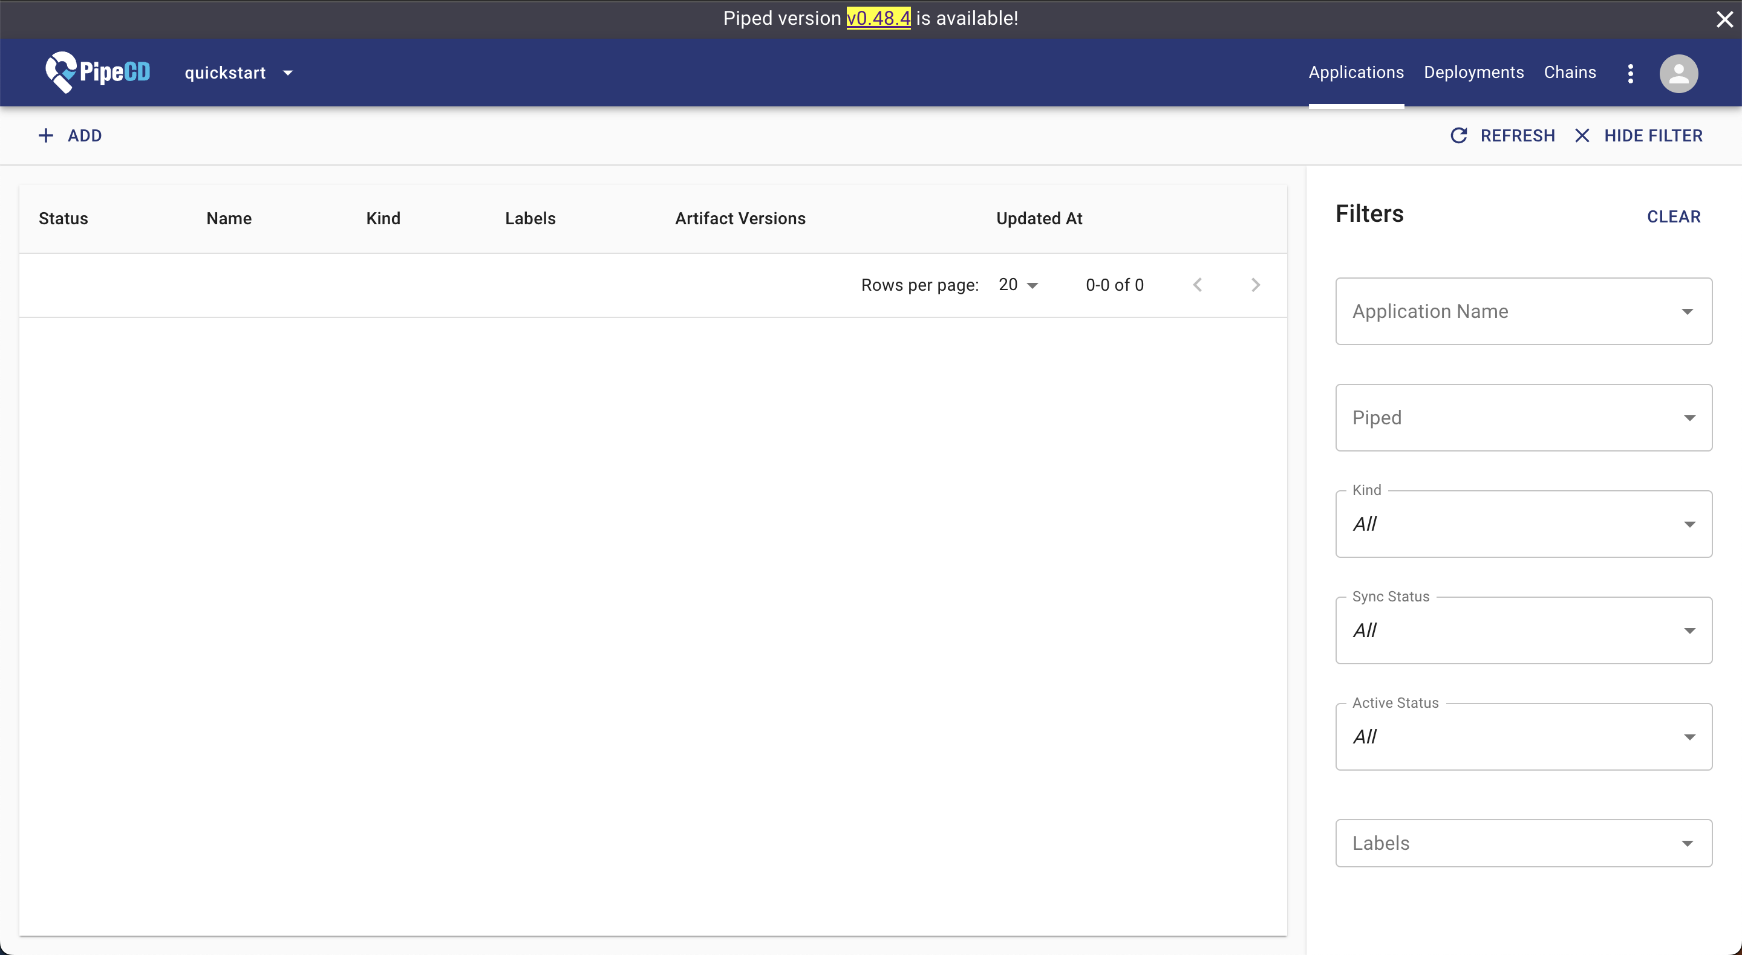Open the v0.48.4 version link

pos(878,18)
